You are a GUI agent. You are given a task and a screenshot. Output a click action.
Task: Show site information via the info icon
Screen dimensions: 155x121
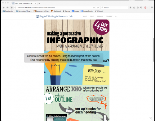pos(15,8)
